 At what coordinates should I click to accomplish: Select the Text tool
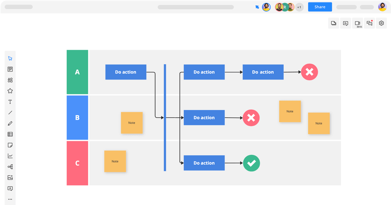(10, 102)
